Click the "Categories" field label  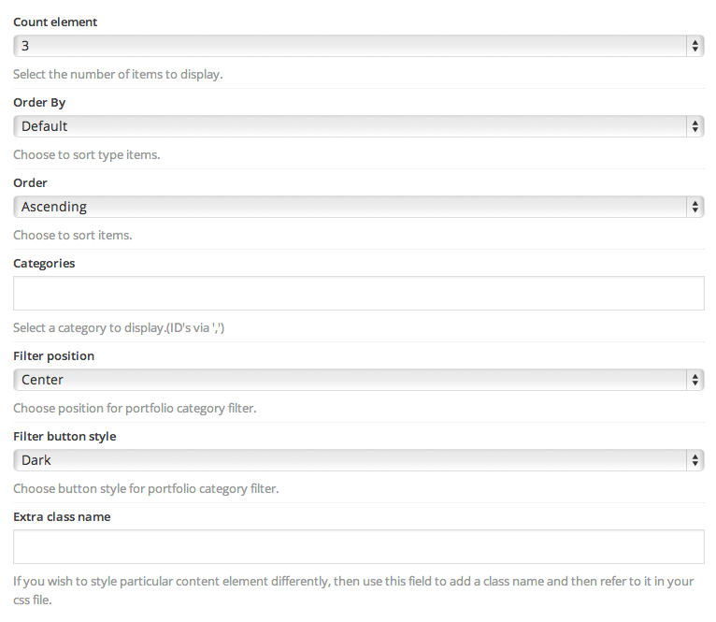(44, 264)
